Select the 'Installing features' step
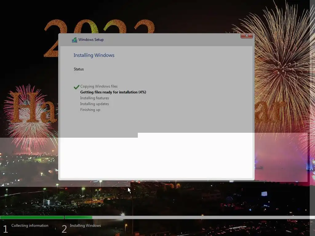The height and width of the screenshot is (236, 315). coord(94,98)
